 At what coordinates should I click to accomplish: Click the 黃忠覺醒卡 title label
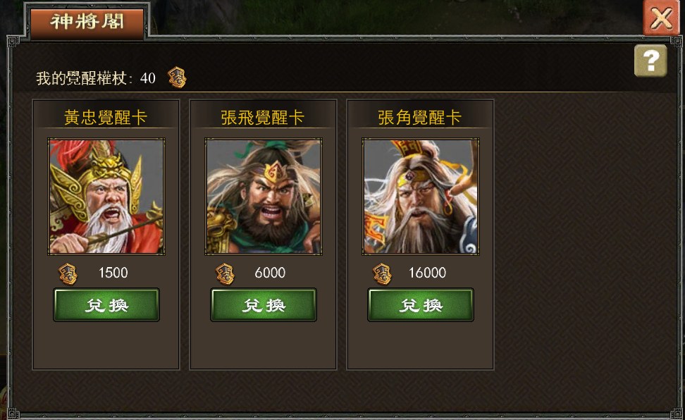tap(106, 117)
